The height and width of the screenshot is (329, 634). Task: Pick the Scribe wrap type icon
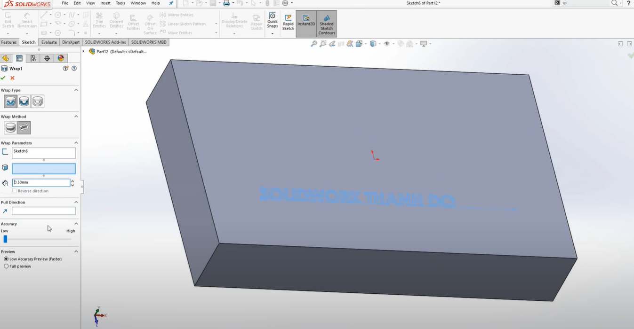38,102
